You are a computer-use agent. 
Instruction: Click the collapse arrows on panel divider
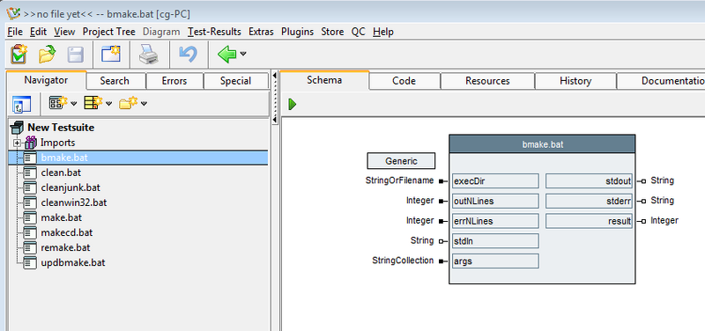pyautogui.click(x=275, y=97)
